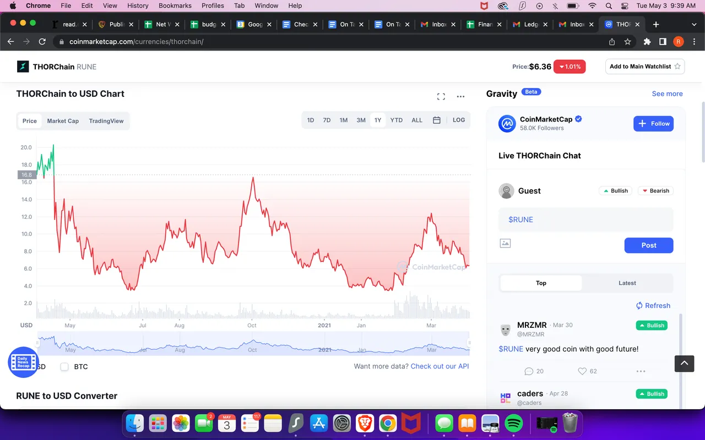Open Launchpad from the dock
Viewport: 705px width, 440px height.
pos(158,423)
